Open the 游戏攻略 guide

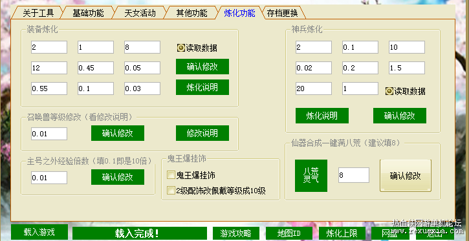tap(235, 233)
